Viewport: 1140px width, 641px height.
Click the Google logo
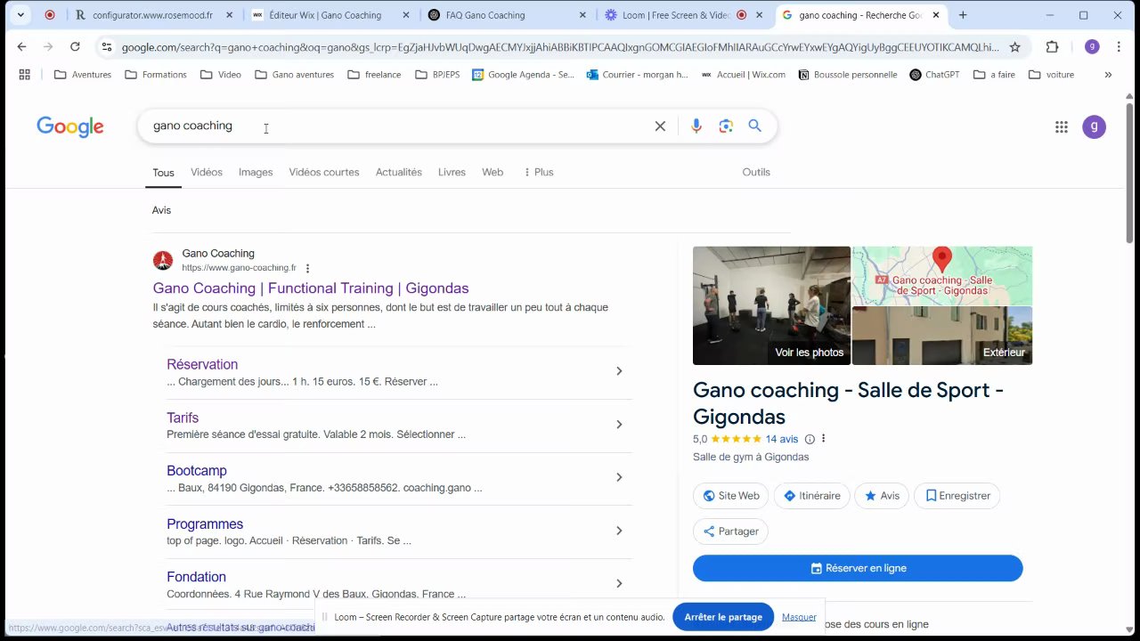pos(70,127)
